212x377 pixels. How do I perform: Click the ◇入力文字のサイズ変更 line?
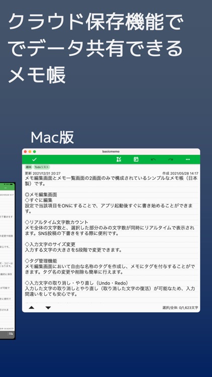tap(50, 244)
